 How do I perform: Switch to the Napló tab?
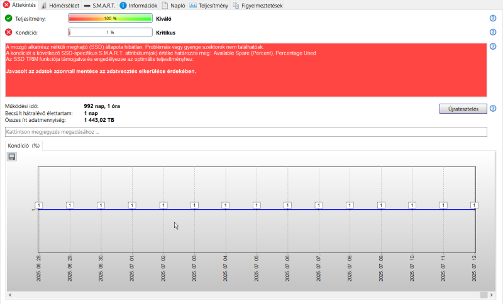174,6
